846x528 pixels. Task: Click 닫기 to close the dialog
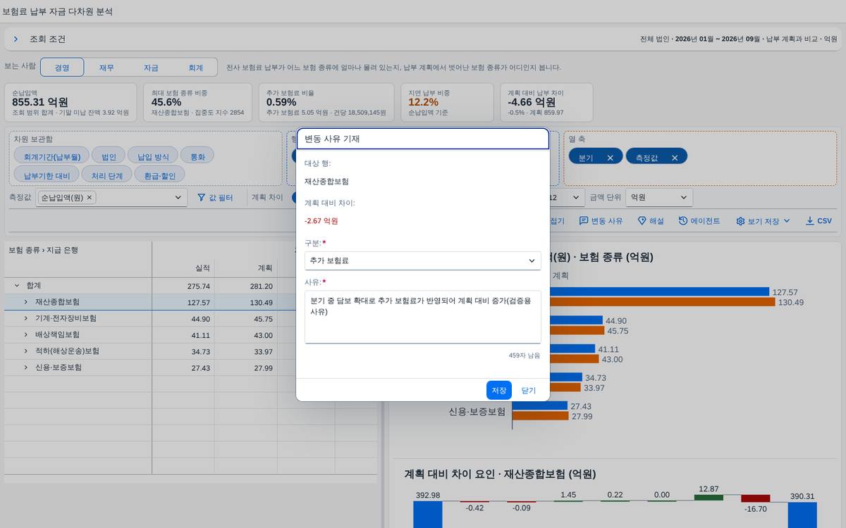pyautogui.click(x=529, y=390)
